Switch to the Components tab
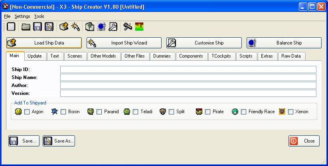 (191, 56)
